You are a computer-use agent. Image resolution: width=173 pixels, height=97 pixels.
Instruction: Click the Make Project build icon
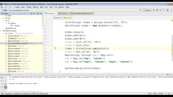tap(140, 10)
